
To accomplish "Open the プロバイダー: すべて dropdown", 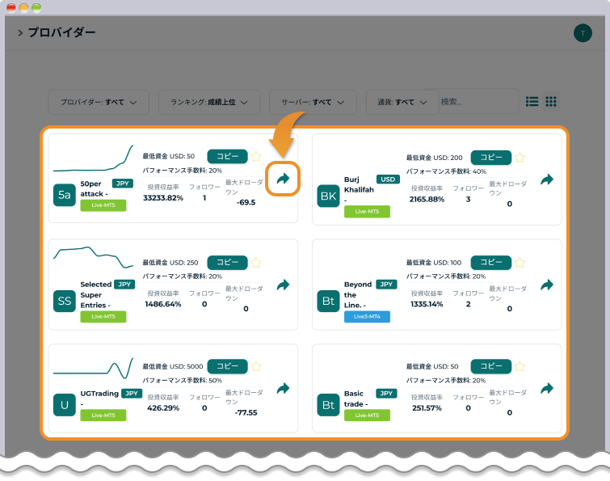I will click(99, 103).
